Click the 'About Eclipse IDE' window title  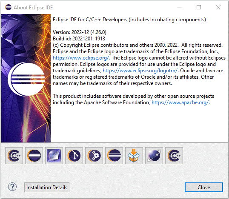tap(33, 8)
